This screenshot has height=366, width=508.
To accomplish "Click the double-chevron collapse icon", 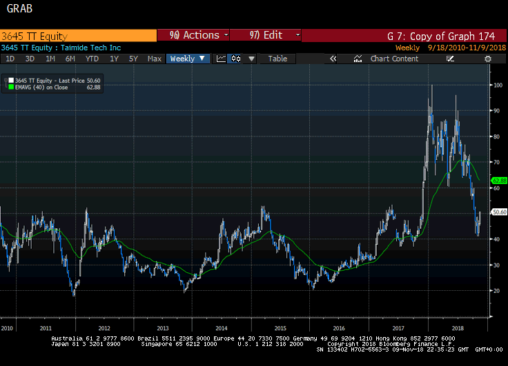I will click(x=332, y=59).
